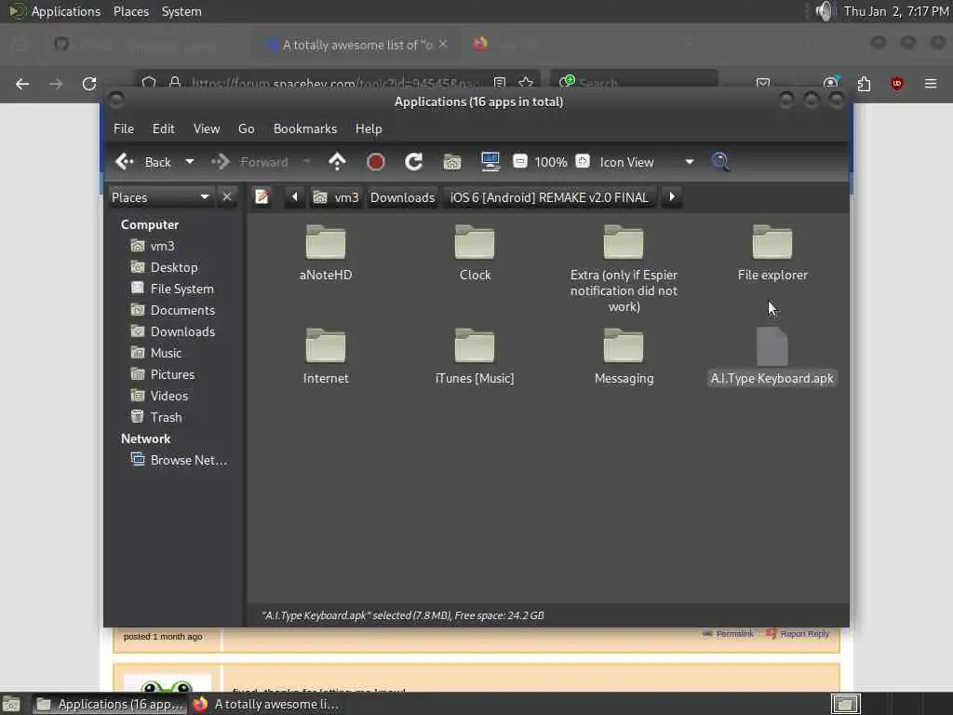Screen dimensions: 953x715
Task: Click the vm3 path bar button
Action: (x=335, y=197)
